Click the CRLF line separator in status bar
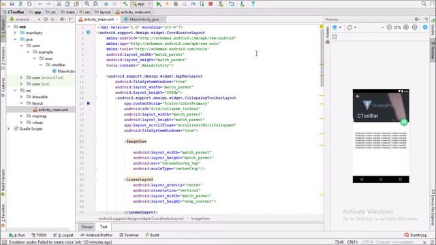Image resolution: width=436 pixels, height=245 pixels. pos(352,242)
